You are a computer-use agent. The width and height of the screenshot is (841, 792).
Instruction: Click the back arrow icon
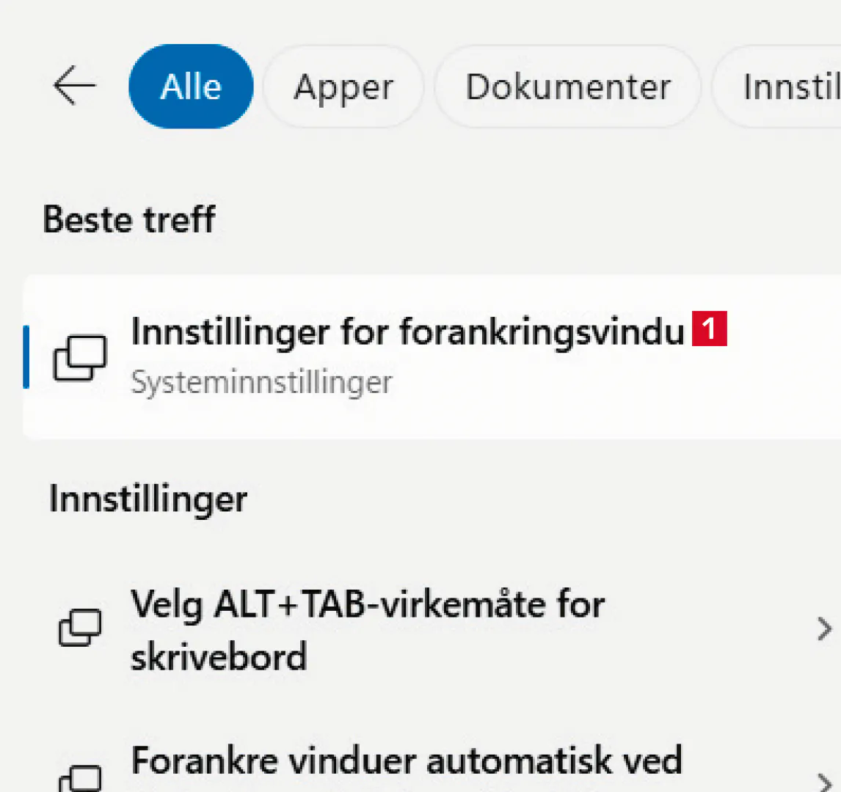click(74, 87)
